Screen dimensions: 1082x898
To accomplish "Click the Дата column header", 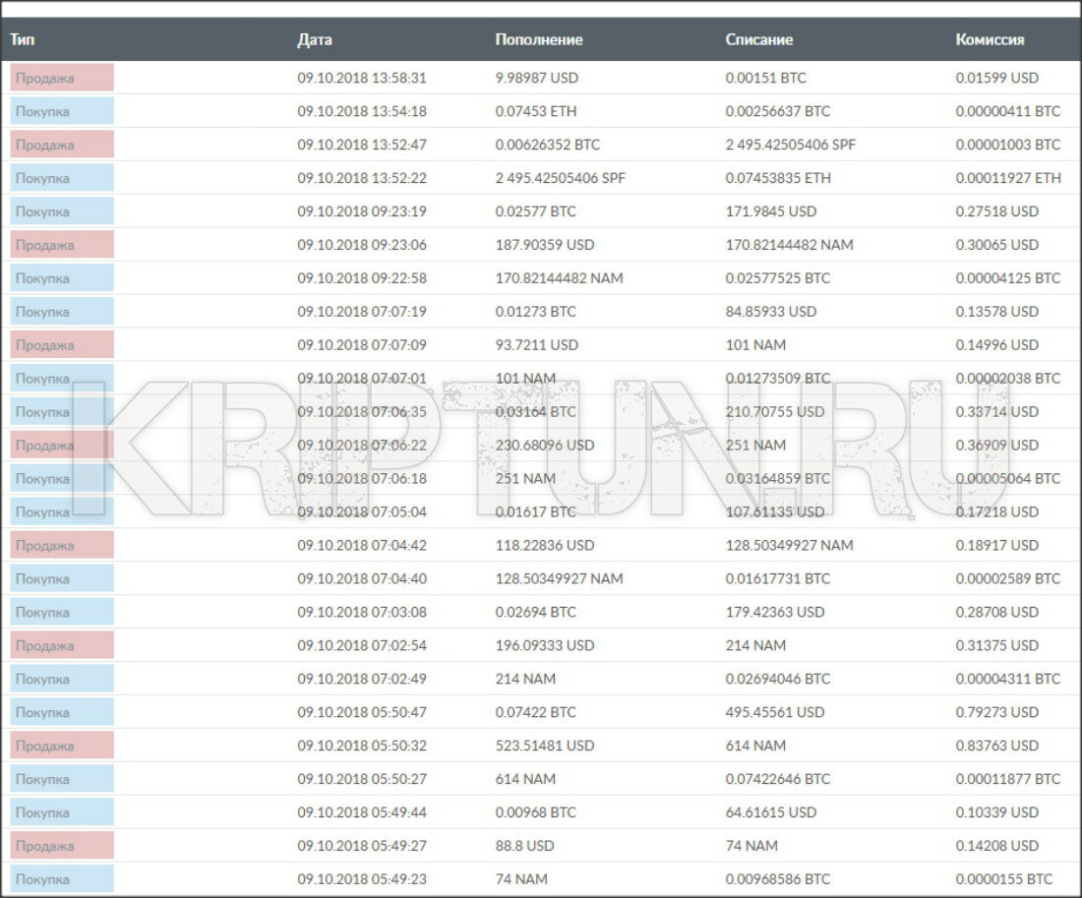I will coord(315,39).
